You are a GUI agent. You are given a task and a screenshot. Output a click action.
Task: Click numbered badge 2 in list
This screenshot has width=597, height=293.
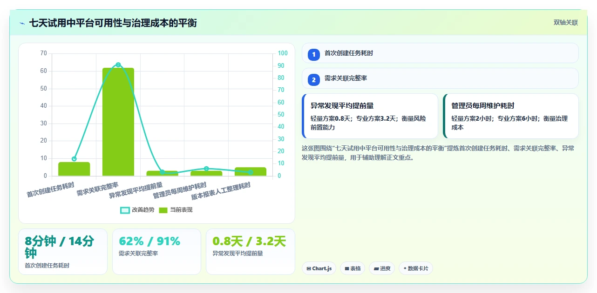[314, 79]
